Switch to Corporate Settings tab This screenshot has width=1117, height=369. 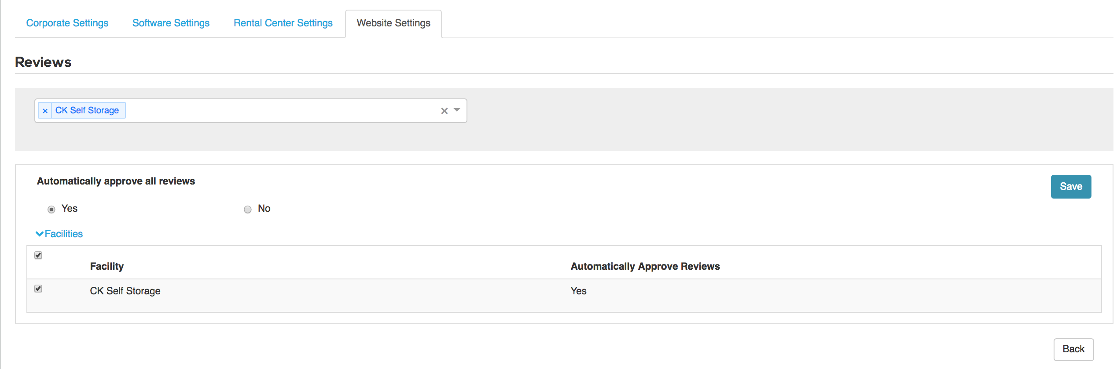(67, 23)
